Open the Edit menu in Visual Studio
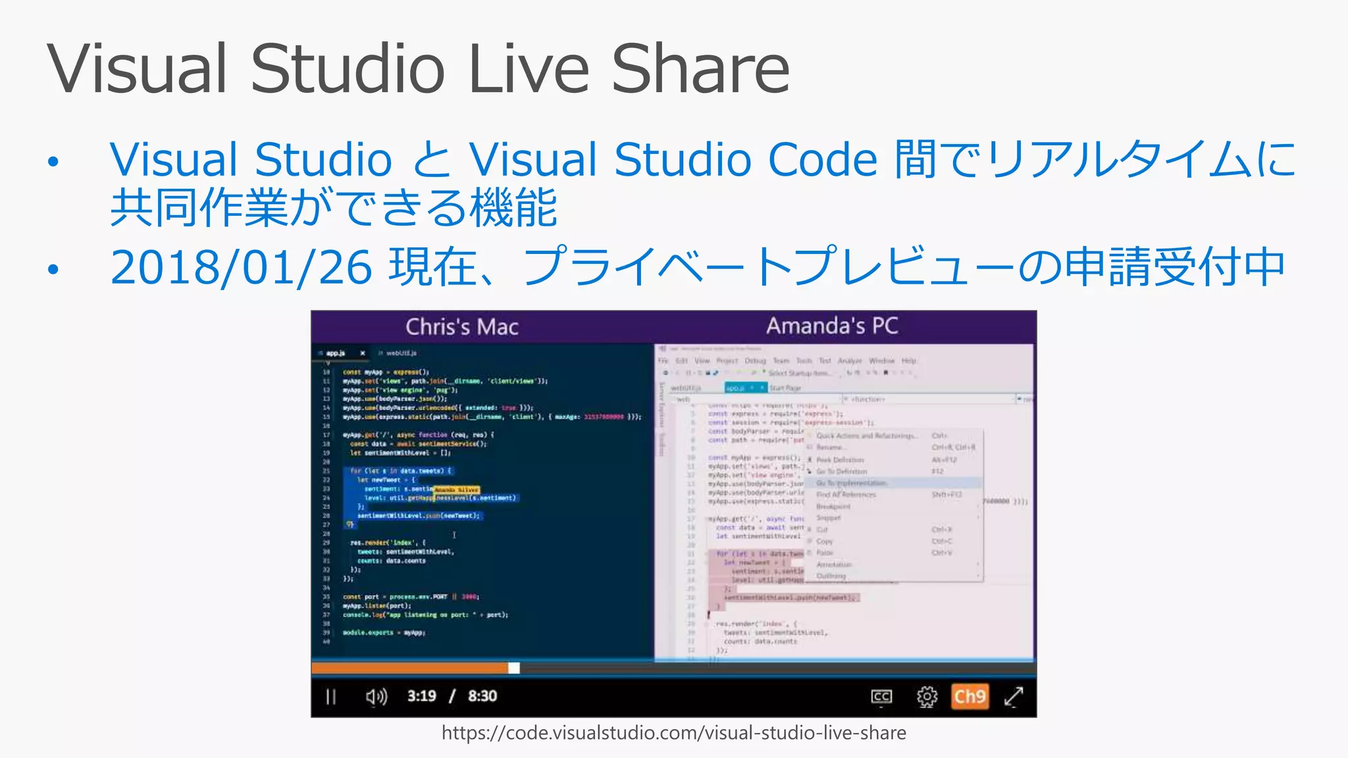This screenshot has height=758, width=1348. (x=682, y=361)
